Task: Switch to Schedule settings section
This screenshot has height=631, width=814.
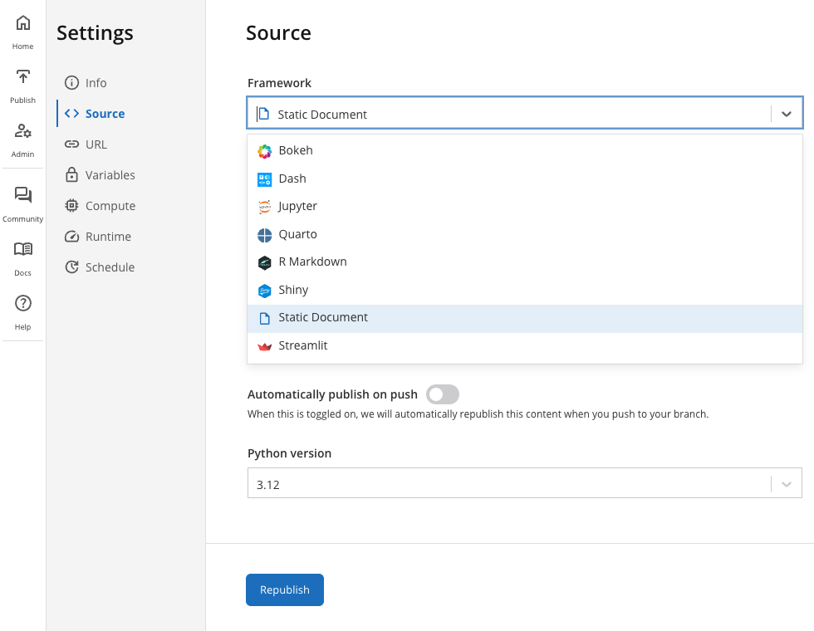Action: click(x=110, y=267)
